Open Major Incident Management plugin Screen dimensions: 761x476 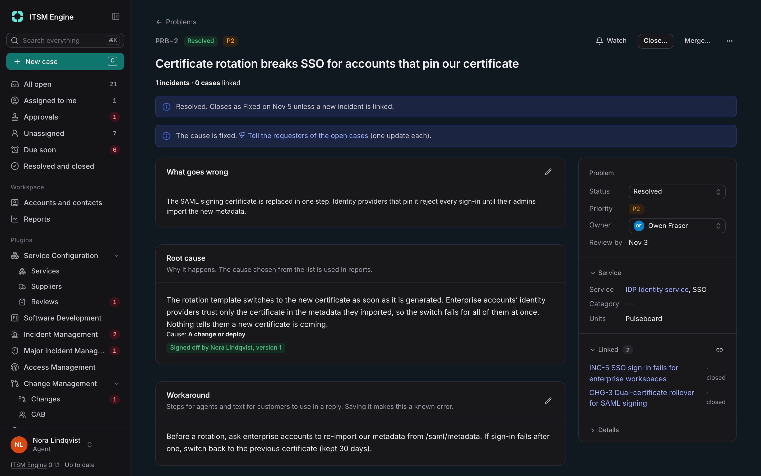tap(65, 351)
